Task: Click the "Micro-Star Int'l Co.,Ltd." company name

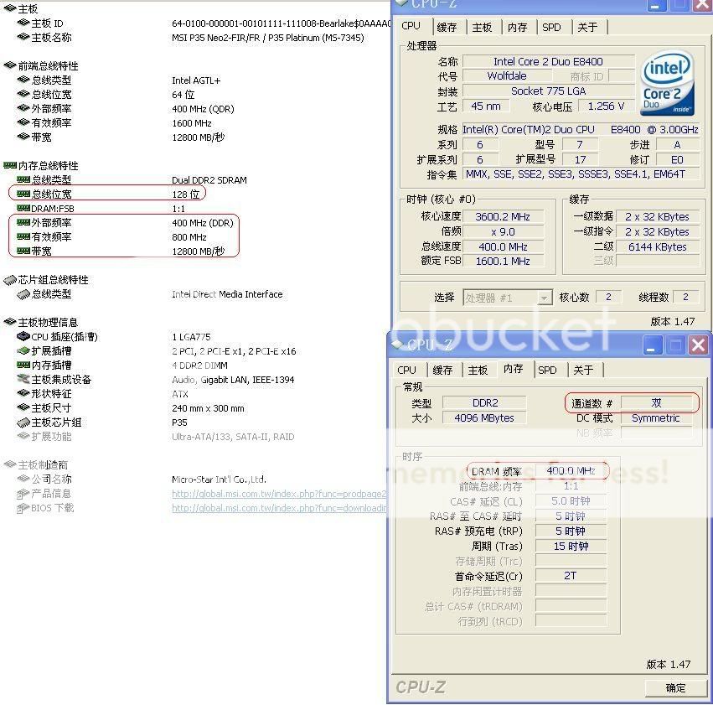Action: point(220,479)
